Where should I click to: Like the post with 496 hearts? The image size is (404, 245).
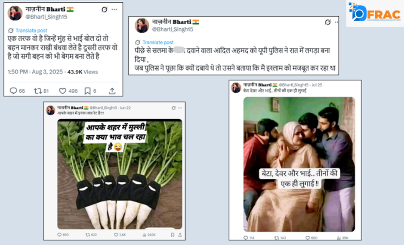(63, 91)
